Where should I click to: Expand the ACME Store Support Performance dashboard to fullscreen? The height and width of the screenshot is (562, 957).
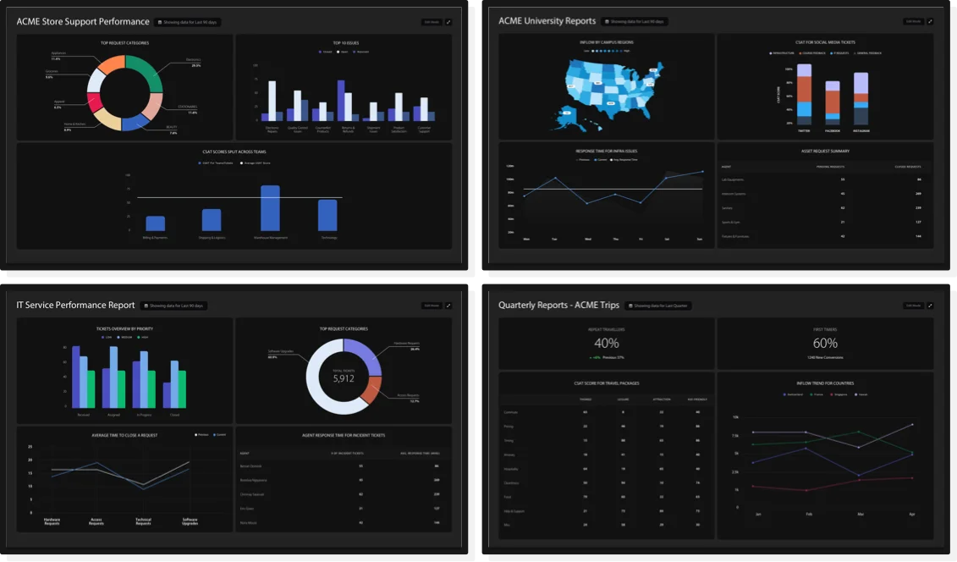tap(448, 22)
